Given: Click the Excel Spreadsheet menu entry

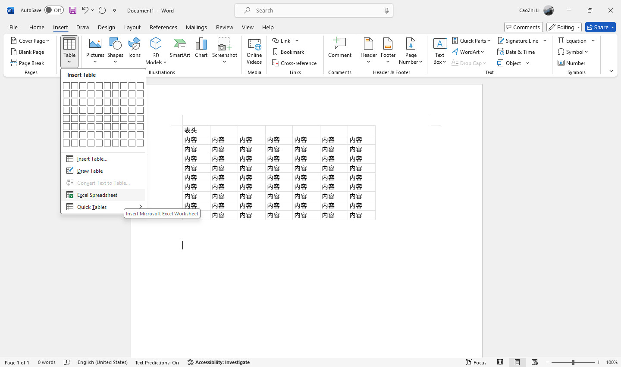Looking at the screenshot, I should pos(103,195).
